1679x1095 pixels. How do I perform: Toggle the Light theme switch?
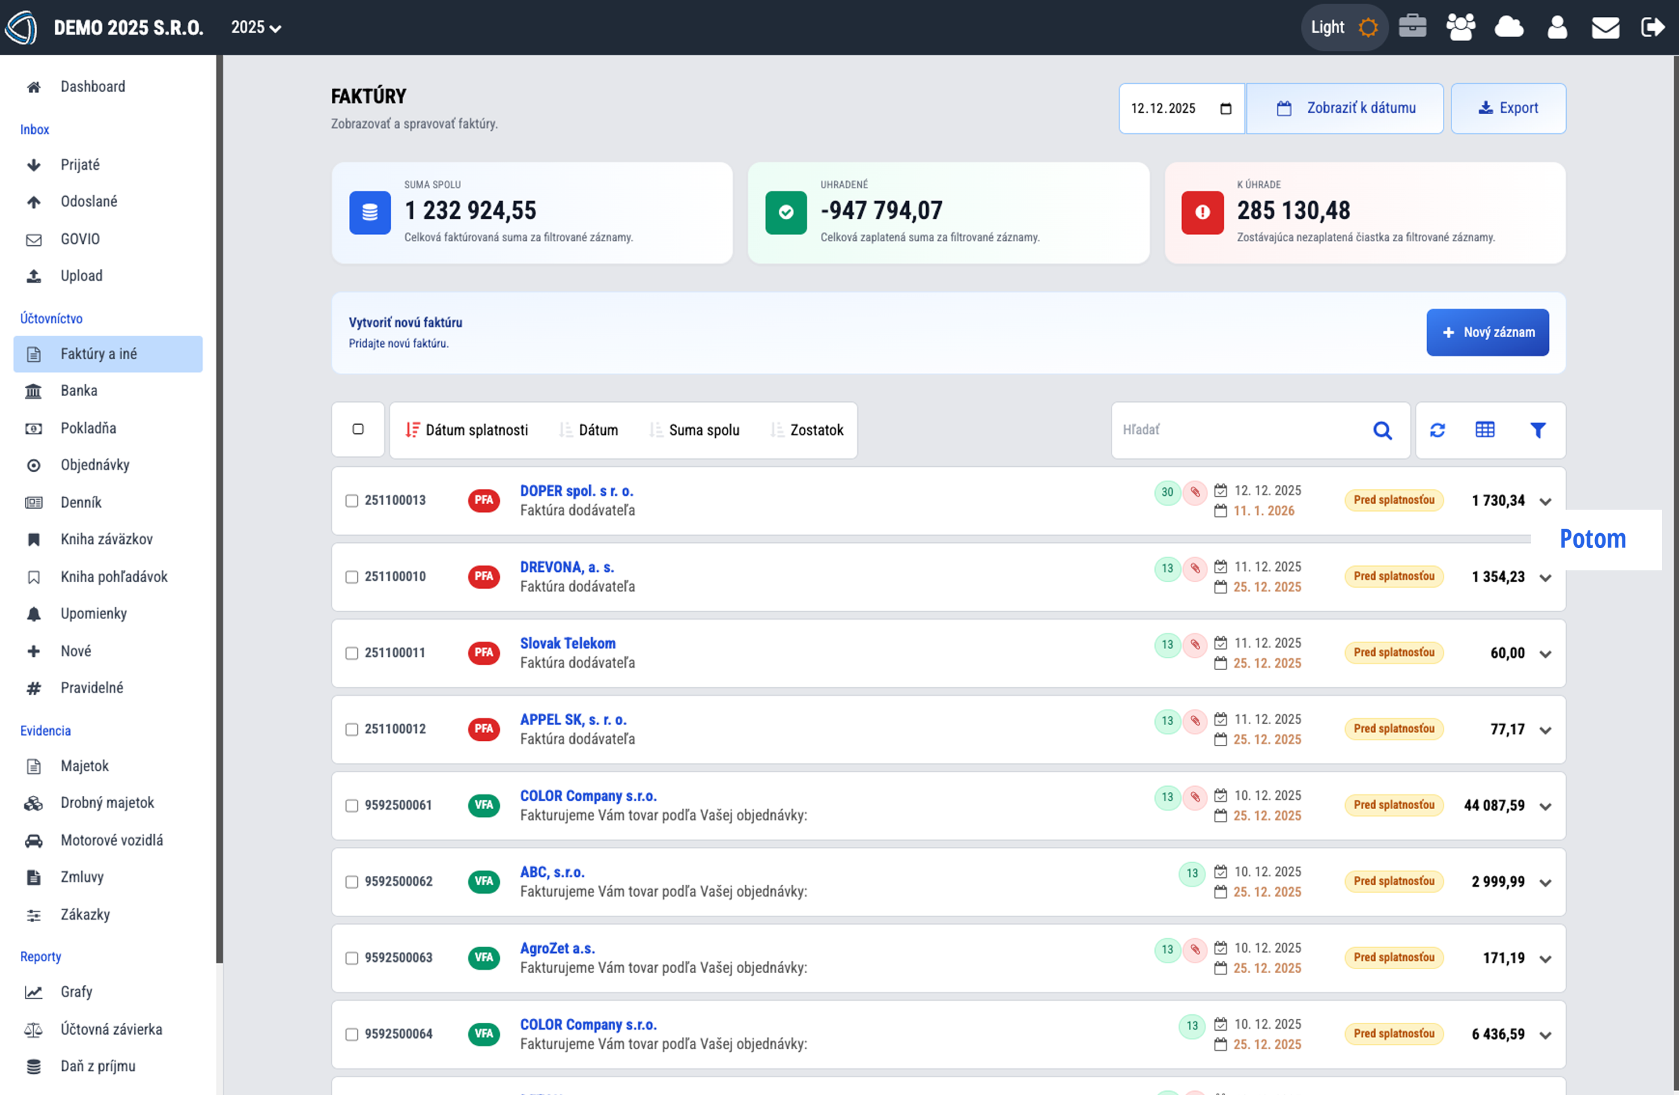(1343, 28)
